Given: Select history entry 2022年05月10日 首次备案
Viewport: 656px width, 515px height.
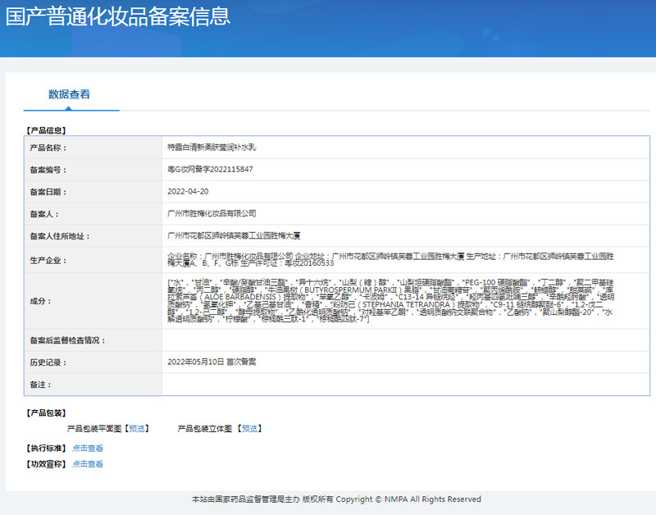Looking at the screenshot, I should click(212, 362).
